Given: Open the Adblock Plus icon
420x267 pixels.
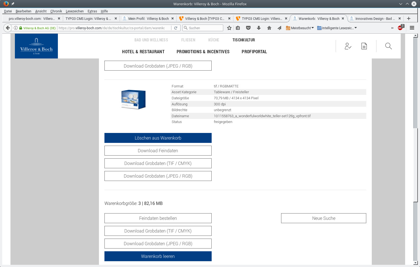Looking at the screenshot, I should [400, 28].
